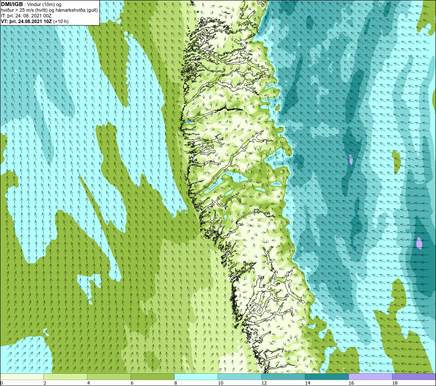Click the 'IT: þri. 24. 08. 2021 00Z' line

[x=26, y=16]
